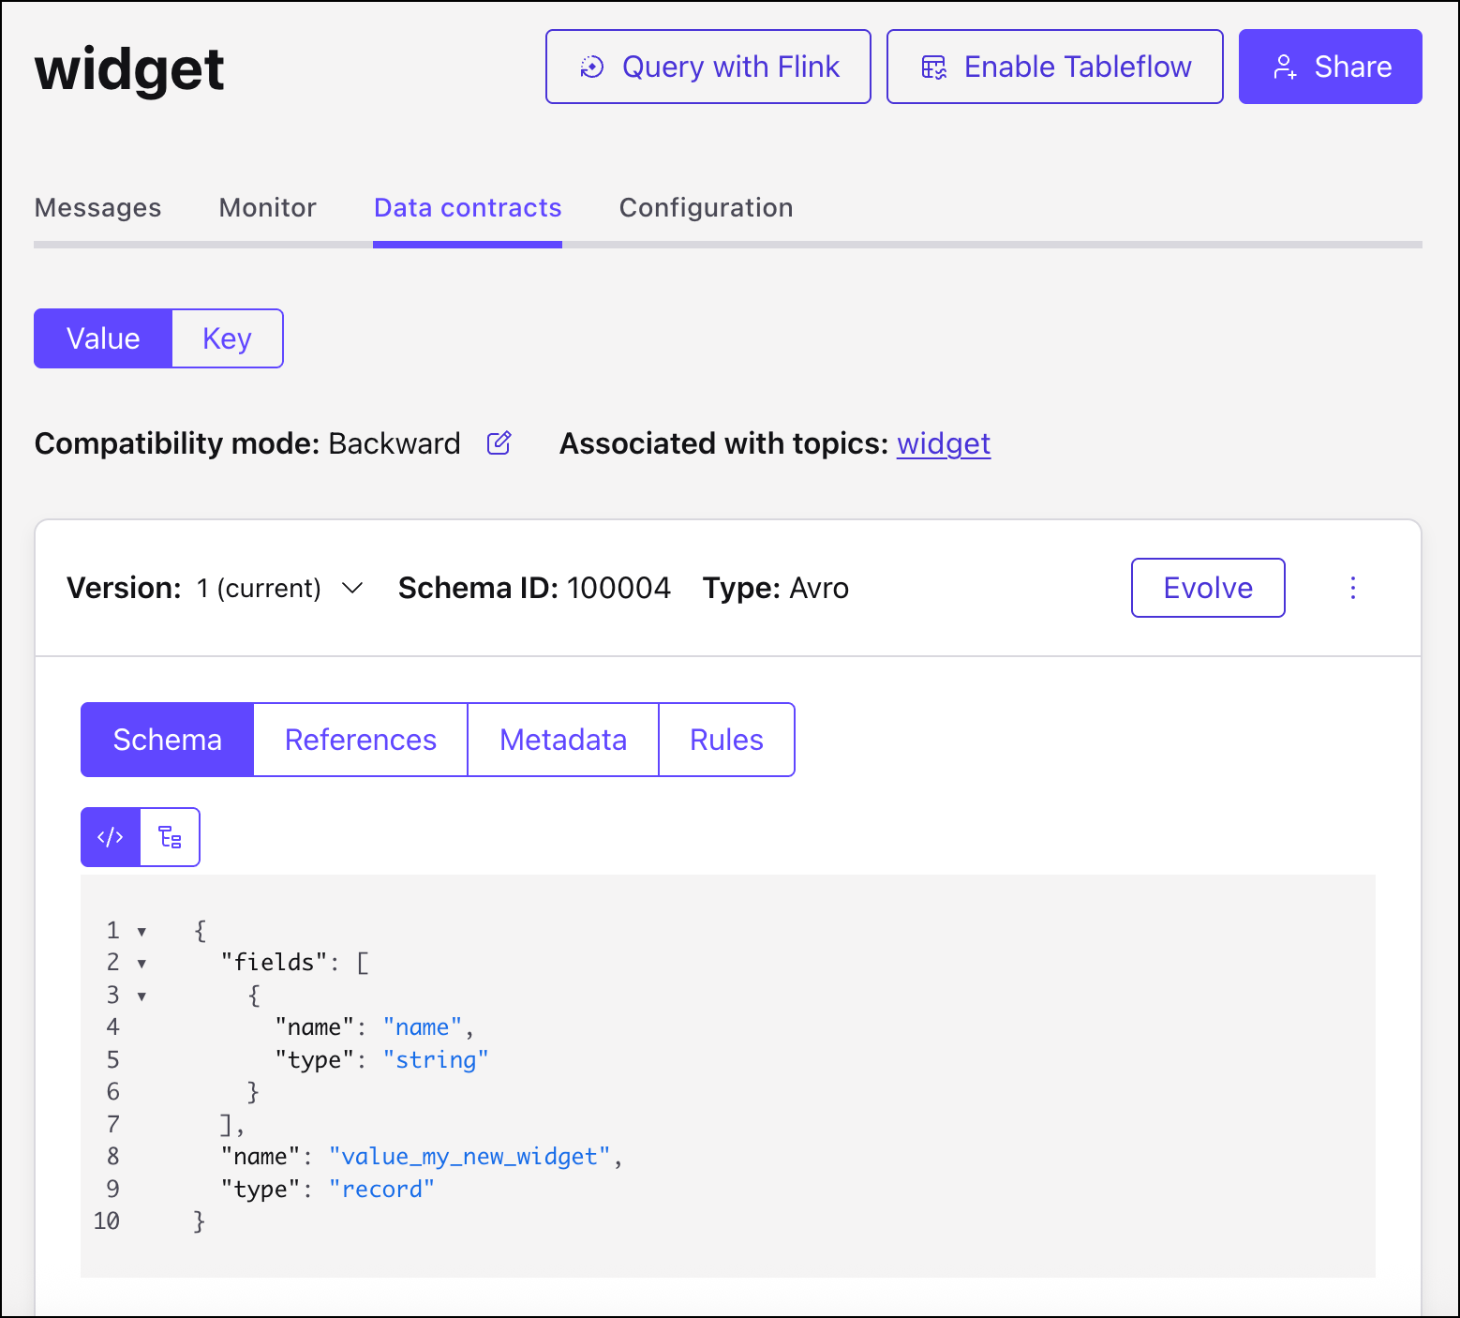This screenshot has height=1318, width=1460.
Task: Select the Key schema toggle
Action: coord(227,338)
